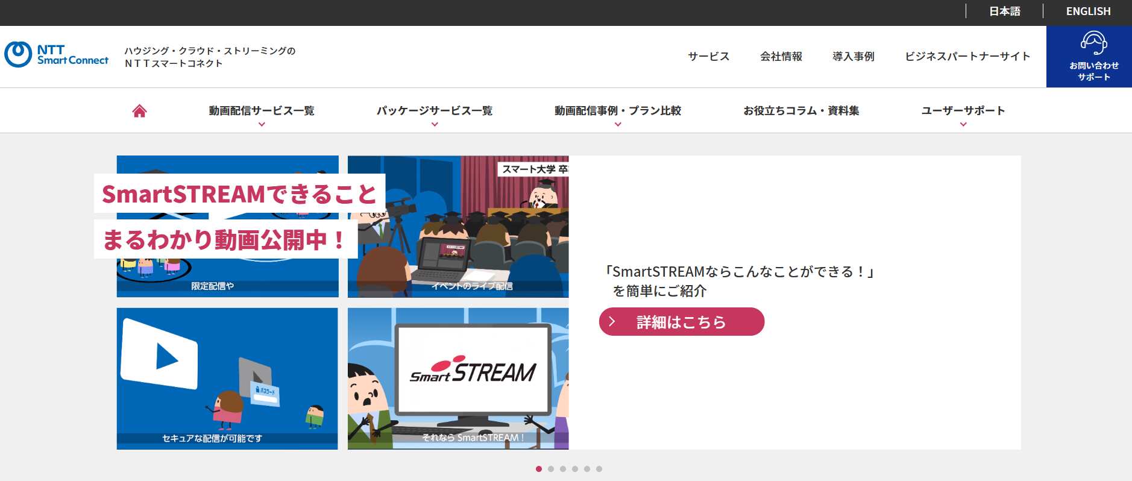Click the セキュアな配信が可能です thumbnail

coord(227,379)
